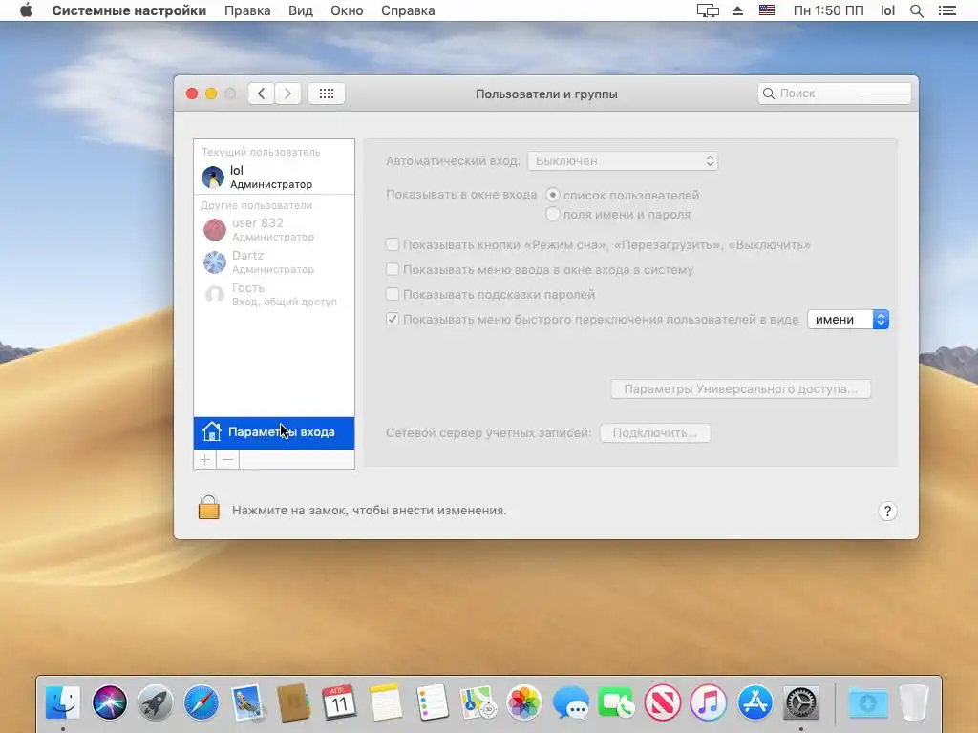Open App Store in the Dock

[x=755, y=702]
